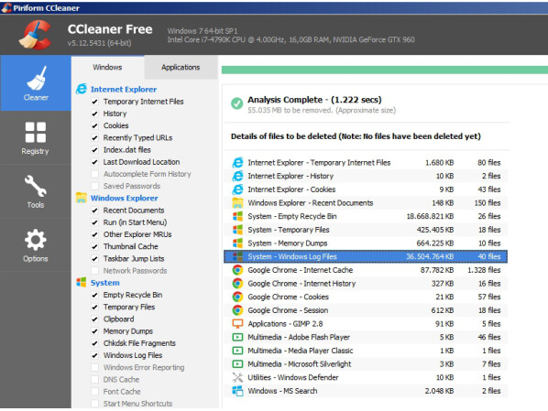Enable Saved Passwords checkbox

(94, 186)
